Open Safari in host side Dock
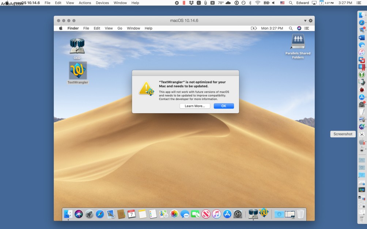The image size is (367, 229). (362, 22)
